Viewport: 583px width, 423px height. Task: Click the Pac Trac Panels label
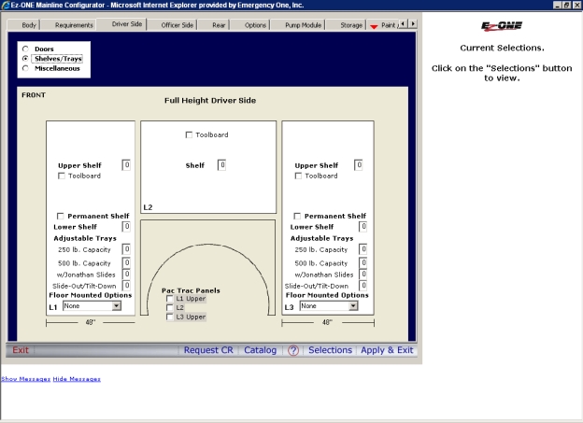click(x=191, y=290)
